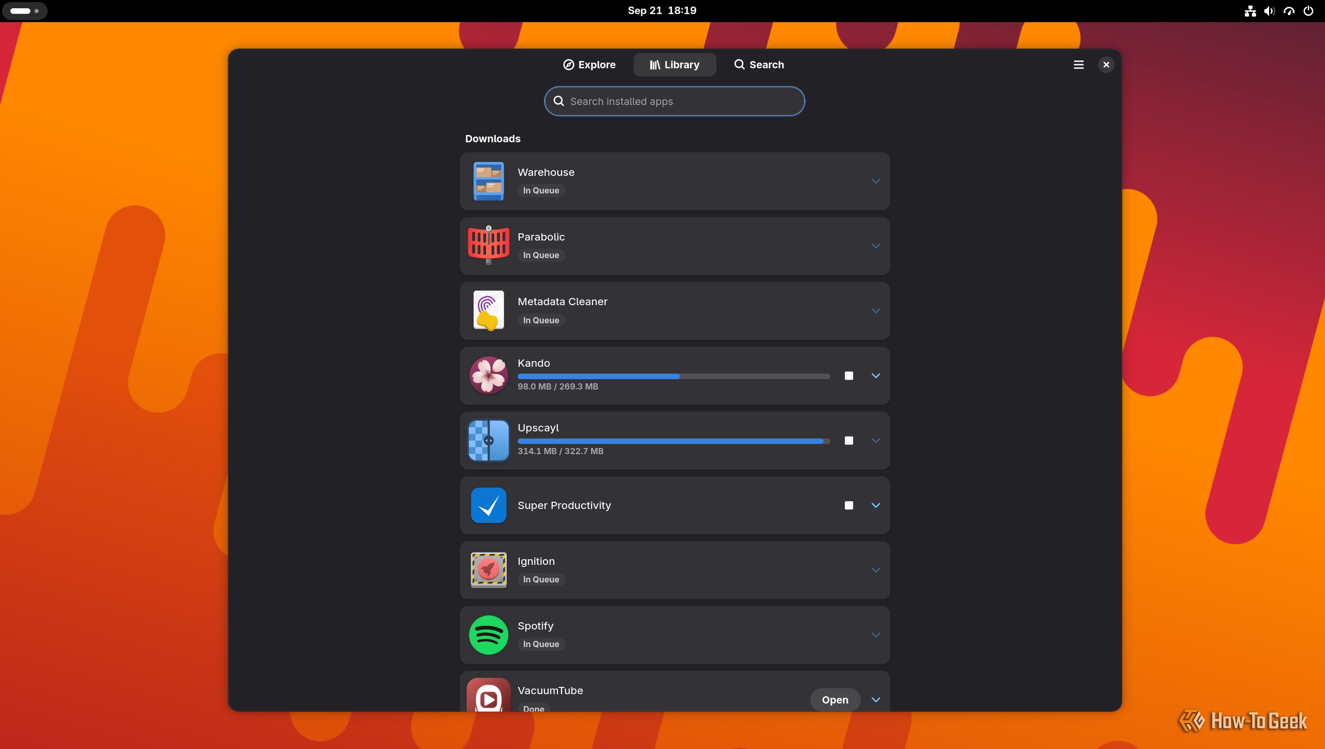1325x749 pixels.
Task: Expand the VacuumTube row chevron
Action: pyautogui.click(x=876, y=699)
